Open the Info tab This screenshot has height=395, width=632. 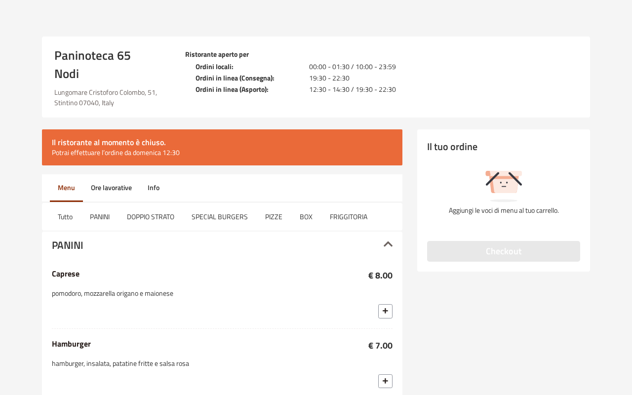click(154, 188)
